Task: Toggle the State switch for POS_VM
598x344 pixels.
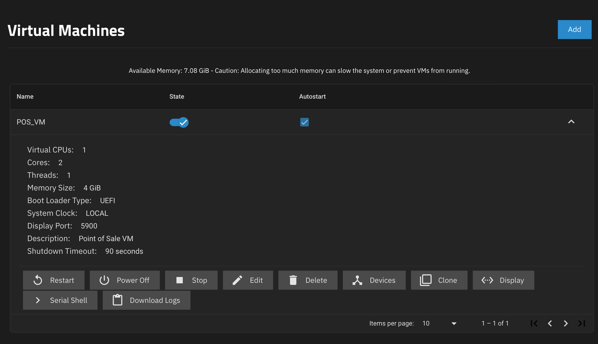Action: (x=179, y=122)
